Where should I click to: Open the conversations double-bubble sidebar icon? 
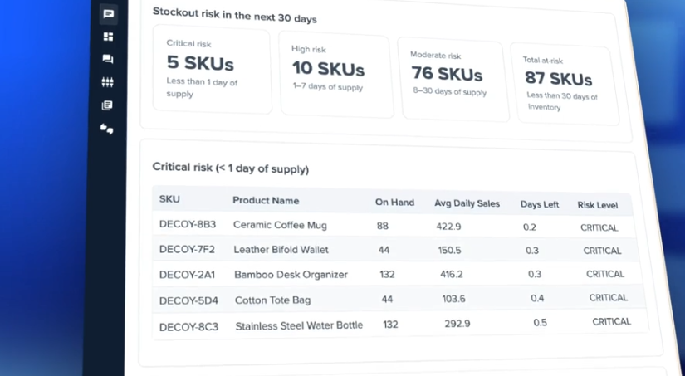(x=108, y=59)
